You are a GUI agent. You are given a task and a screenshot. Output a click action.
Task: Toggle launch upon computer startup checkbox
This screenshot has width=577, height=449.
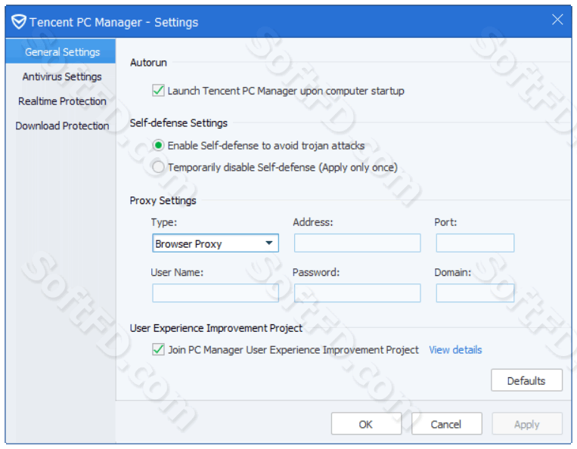point(158,91)
